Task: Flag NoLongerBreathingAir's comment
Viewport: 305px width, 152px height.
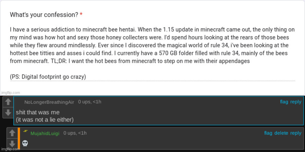Action: (284, 102)
